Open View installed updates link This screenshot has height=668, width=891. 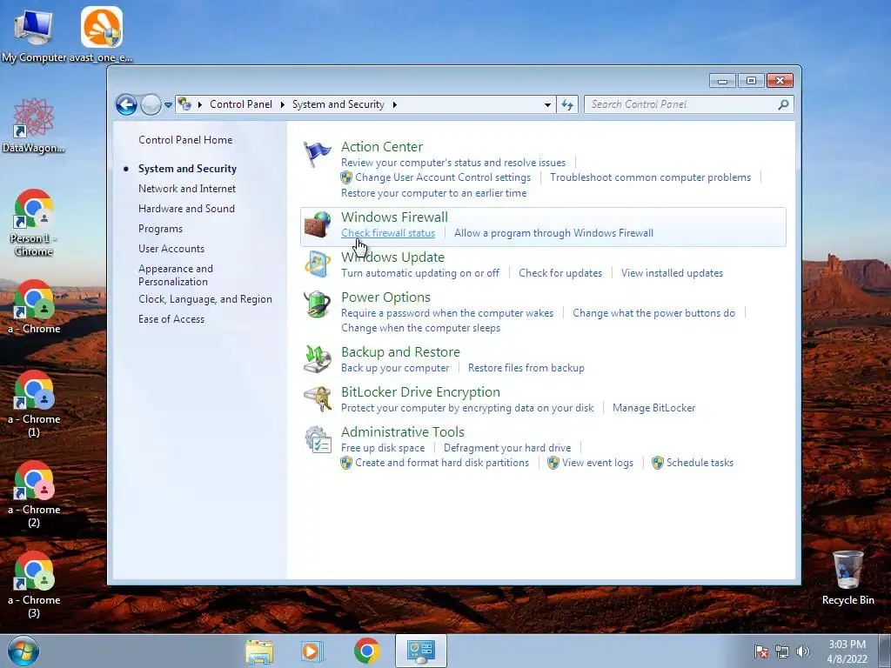click(x=672, y=272)
